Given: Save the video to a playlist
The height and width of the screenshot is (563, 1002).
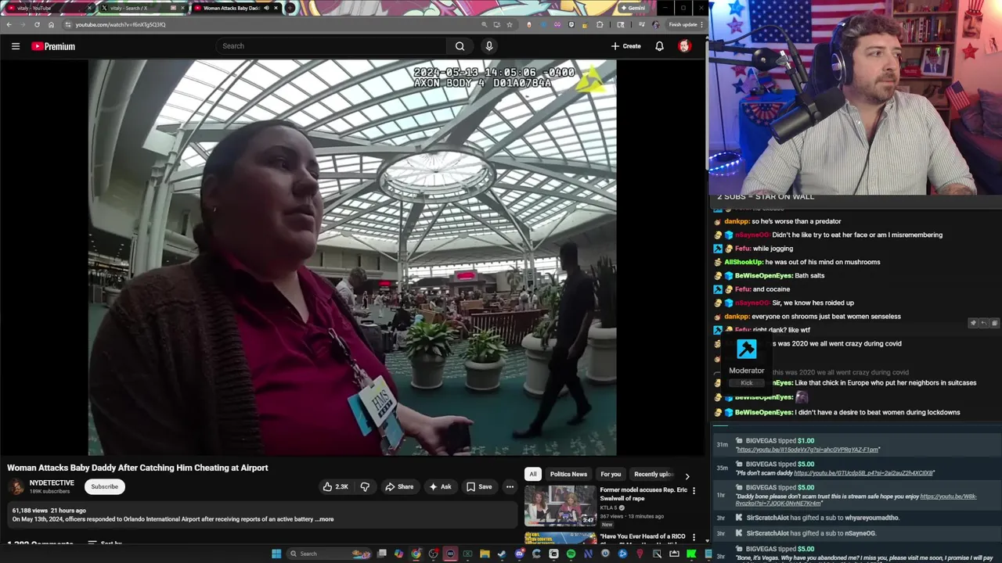Looking at the screenshot, I should tap(479, 486).
